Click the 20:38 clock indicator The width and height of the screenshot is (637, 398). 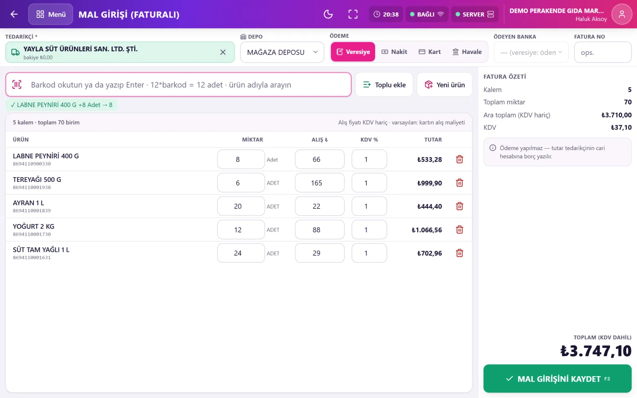coord(386,14)
